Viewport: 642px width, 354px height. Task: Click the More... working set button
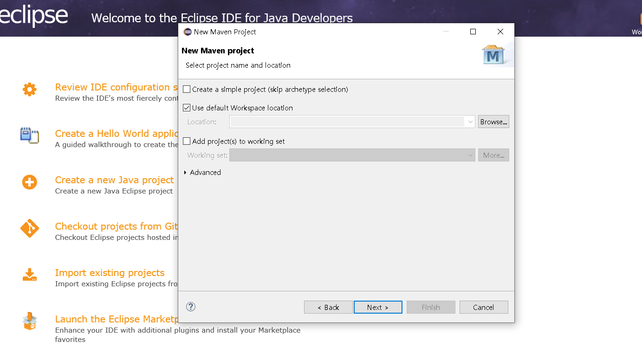pyautogui.click(x=493, y=155)
